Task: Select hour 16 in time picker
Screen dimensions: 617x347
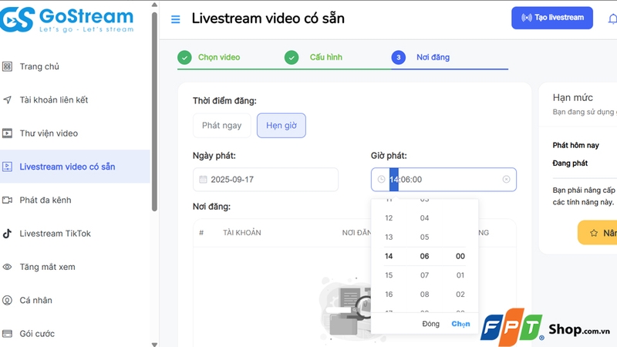Action: [389, 295]
